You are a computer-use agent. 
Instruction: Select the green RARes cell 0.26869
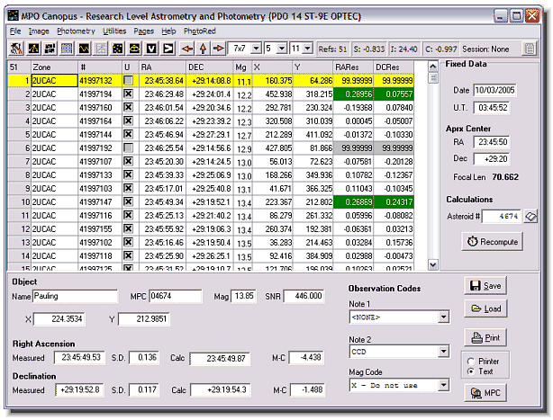(x=353, y=202)
